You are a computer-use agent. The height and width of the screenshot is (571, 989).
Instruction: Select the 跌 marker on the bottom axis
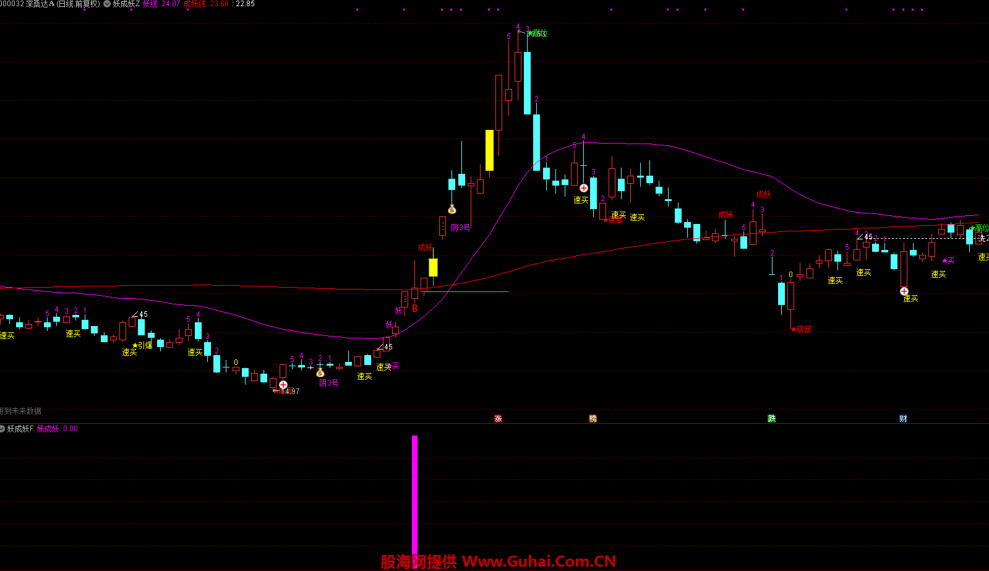771,419
